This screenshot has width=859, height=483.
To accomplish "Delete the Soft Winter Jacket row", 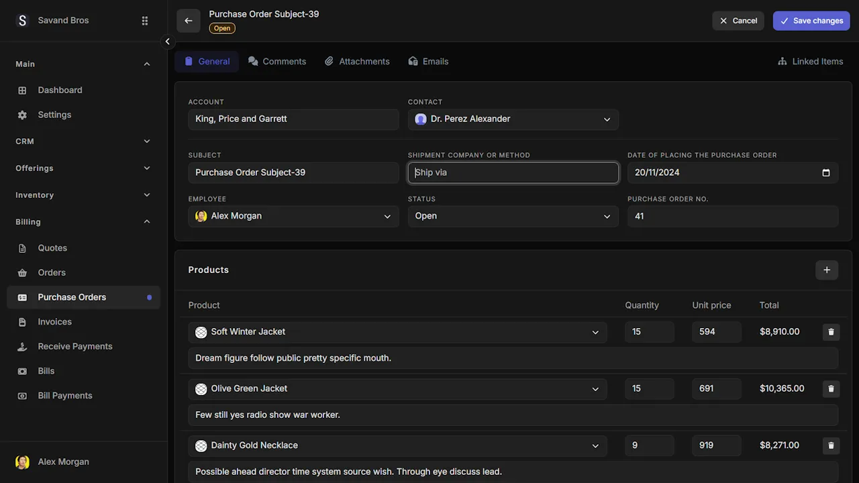I will pos(831,332).
